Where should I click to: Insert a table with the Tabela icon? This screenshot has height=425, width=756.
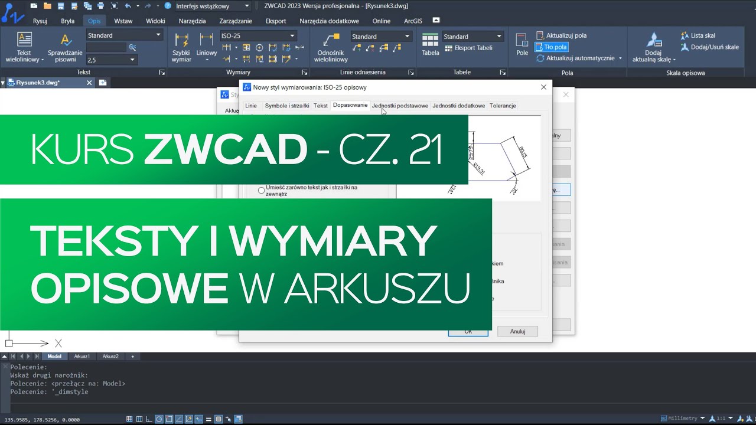(431, 45)
